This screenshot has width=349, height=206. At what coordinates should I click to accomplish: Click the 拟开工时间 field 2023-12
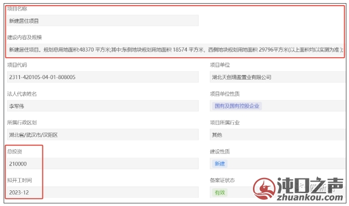click(x=103, y=192)
